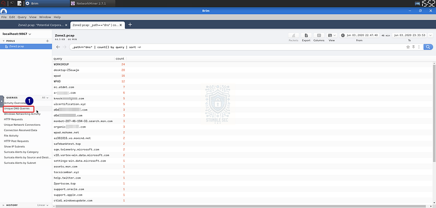This screenshot has height=208, width=436.
Task: Select the ulcertification.xyz row
Action: [x=243, y=104]
